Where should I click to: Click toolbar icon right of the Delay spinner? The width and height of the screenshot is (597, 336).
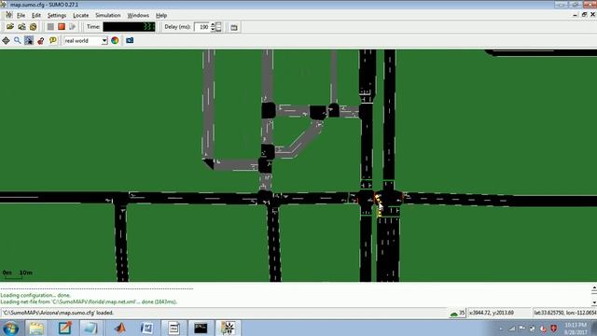[x=234, y=27]
